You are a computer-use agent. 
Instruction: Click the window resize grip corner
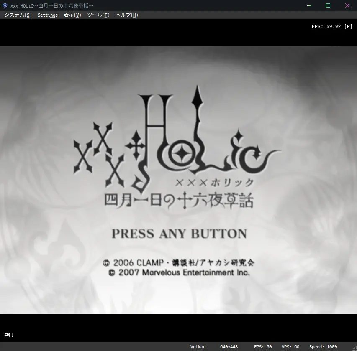click(x=354, y=348)
